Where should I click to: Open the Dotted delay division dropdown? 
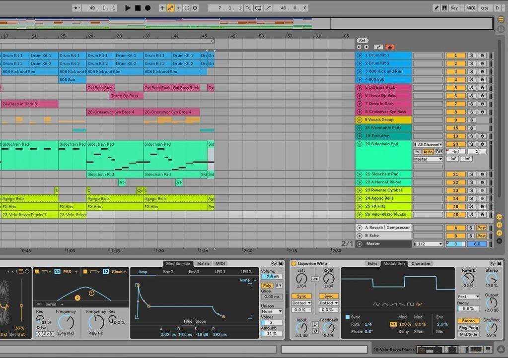(x=301, y=302)
